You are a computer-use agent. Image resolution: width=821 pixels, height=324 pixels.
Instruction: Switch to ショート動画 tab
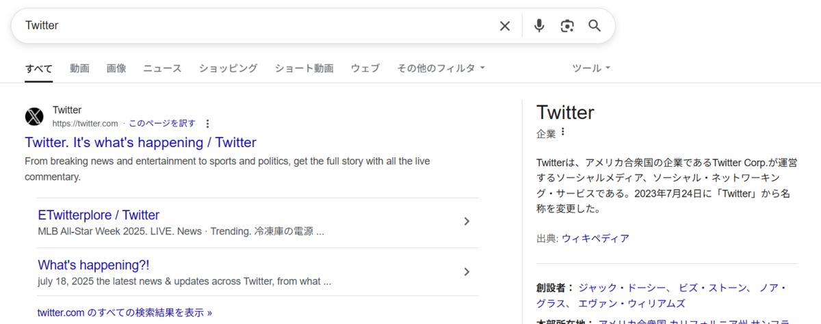304,68
